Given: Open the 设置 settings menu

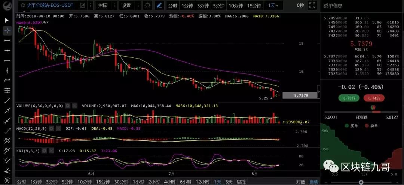Looking at the screenshot, I should [126, 5].
